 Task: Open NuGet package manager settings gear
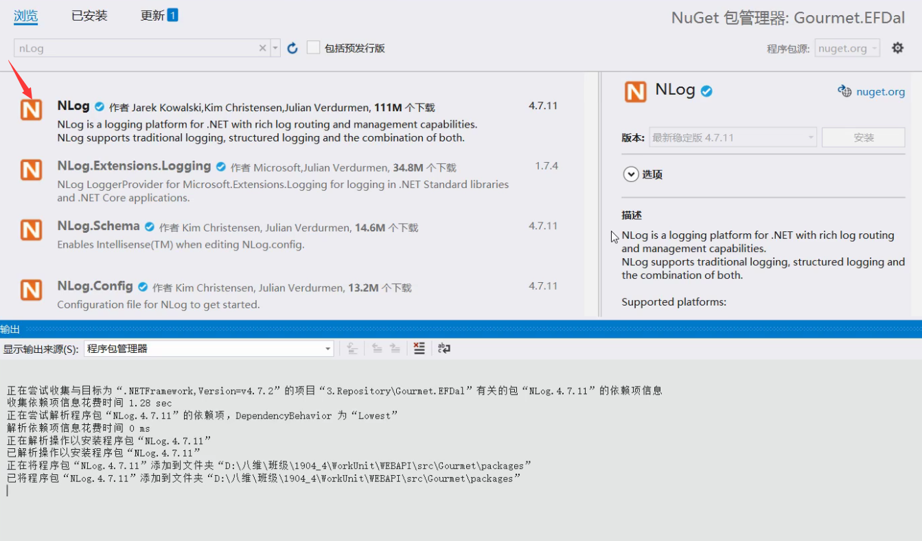click(897, 48)
